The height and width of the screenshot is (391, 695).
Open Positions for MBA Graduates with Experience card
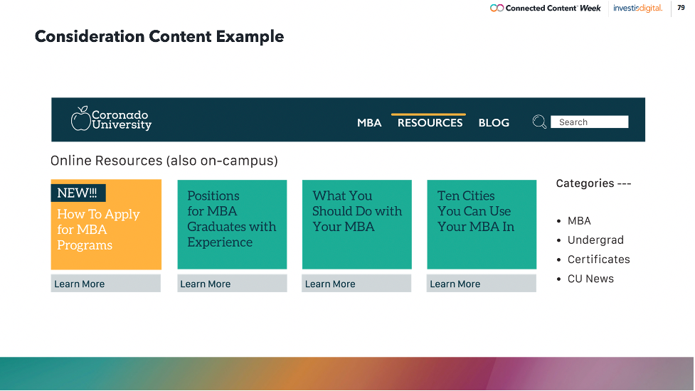pos(232,224)
